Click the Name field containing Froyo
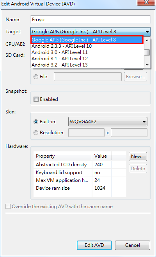Image resolution: width=156 pixels, height=257 pixels. coord(90,20)
